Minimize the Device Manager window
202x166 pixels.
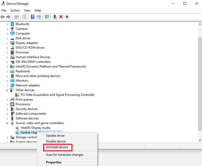point(173,3)
